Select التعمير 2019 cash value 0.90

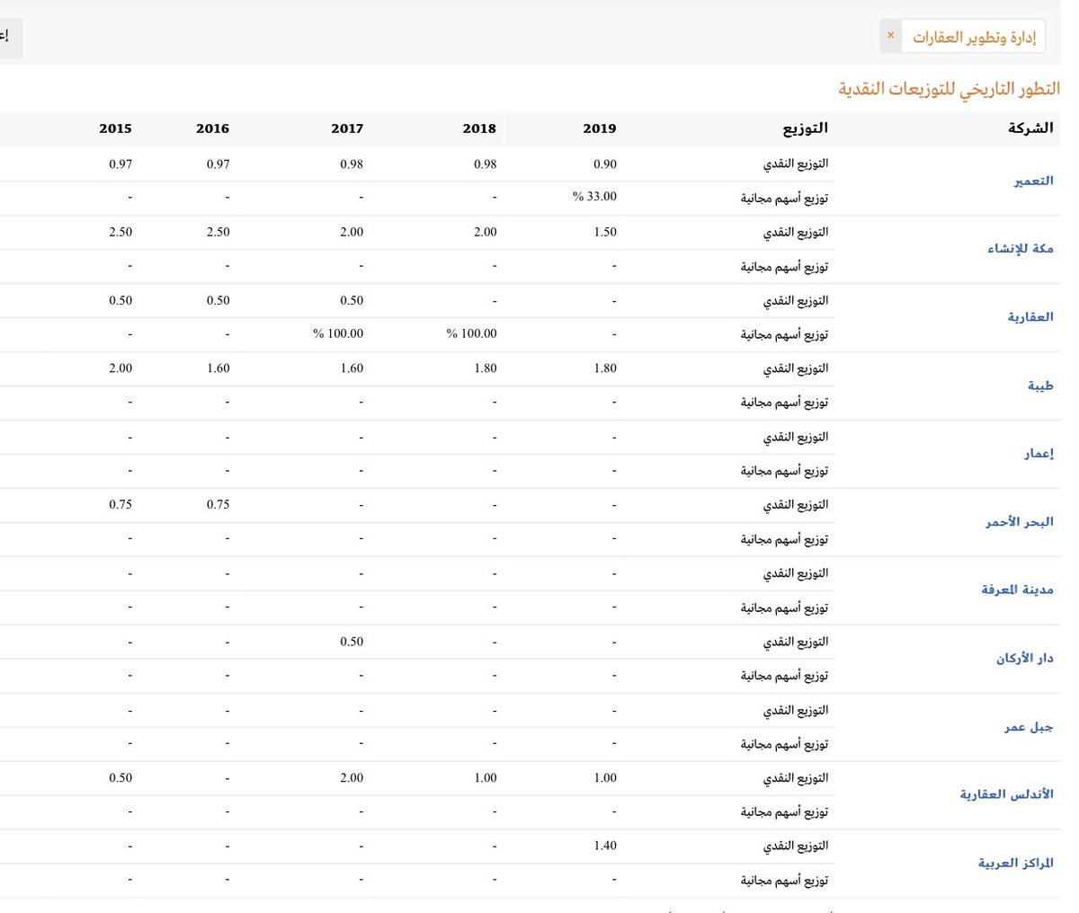(605, 164)
